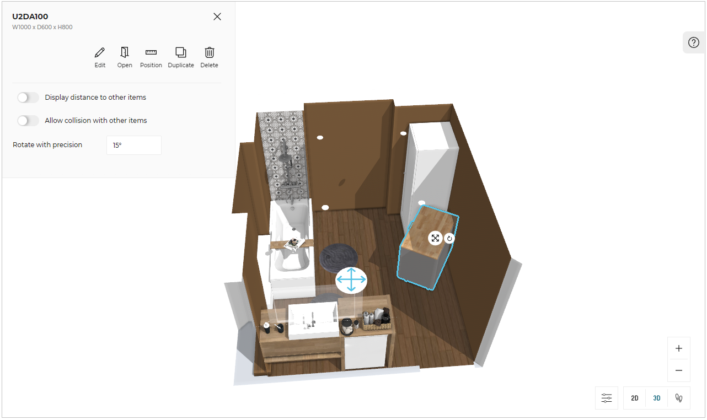Switch to 2D view
The width and height of the screenshot is (707, 420).
(x=635, y=398)
